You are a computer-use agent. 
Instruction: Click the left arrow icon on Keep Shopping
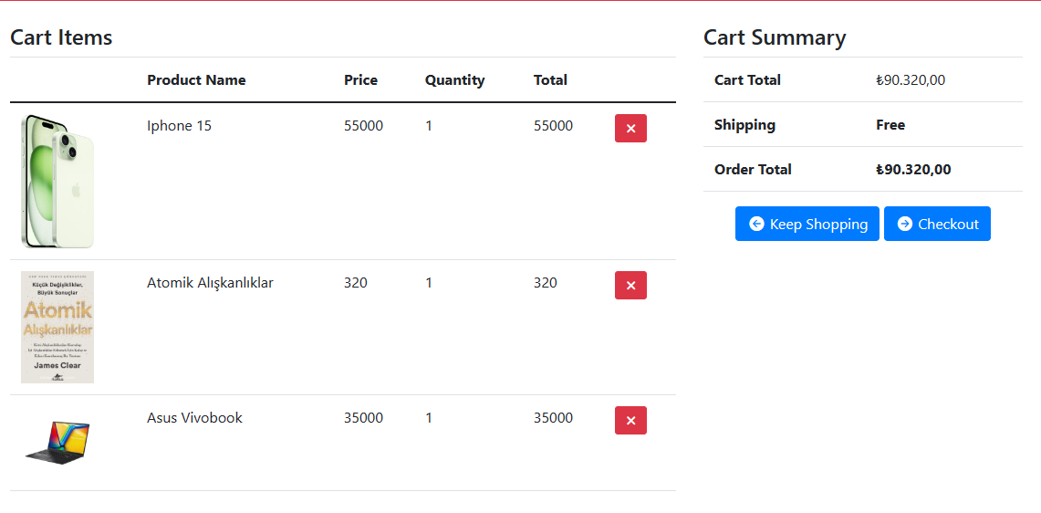756,224
